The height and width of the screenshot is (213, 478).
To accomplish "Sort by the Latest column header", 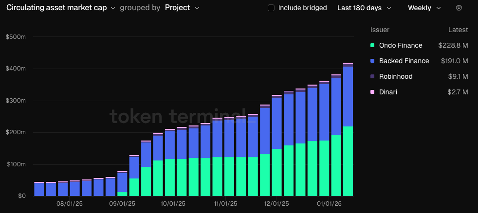I will pyautogui.click(x=458, y=30).
